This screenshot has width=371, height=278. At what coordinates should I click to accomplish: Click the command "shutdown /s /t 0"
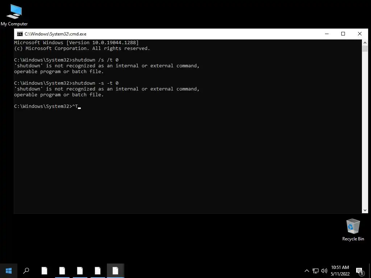point(95,60)
